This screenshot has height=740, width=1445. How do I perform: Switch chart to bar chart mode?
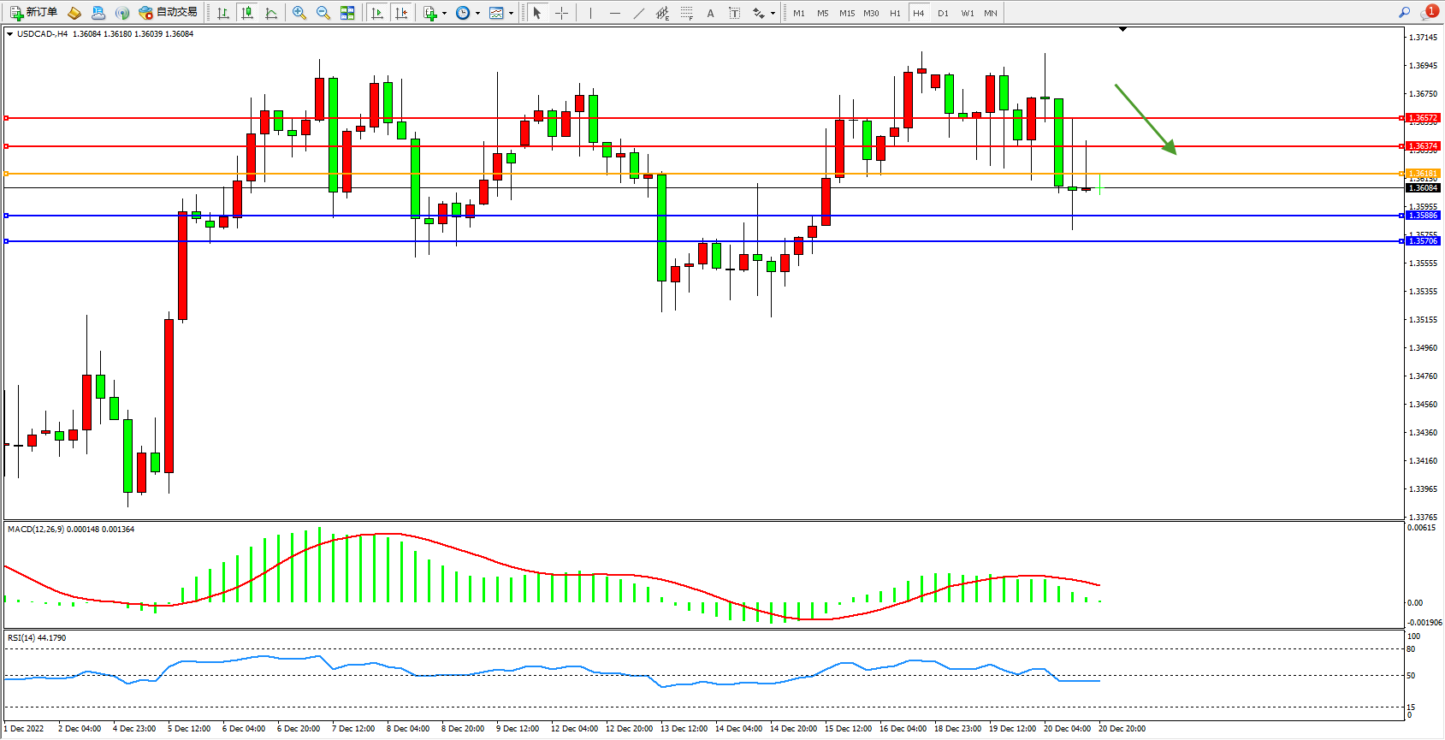coord(223,13)
